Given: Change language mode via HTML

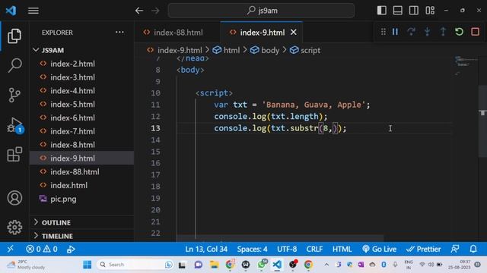Looking at the screenshot, I should pos(342,249).
